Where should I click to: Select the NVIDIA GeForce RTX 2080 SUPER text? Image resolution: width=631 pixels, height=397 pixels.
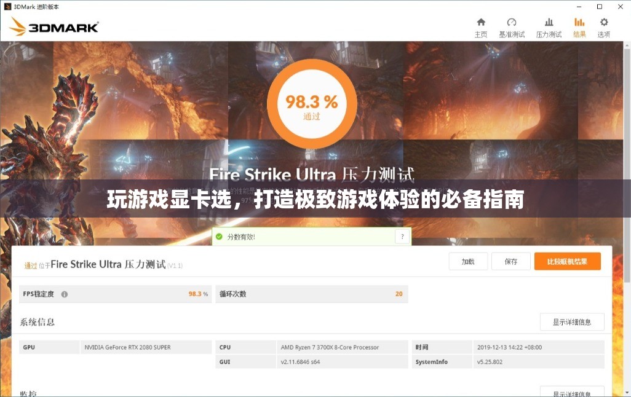(127, 347)
